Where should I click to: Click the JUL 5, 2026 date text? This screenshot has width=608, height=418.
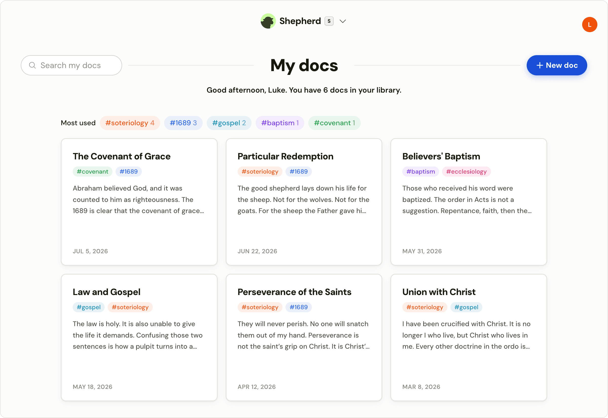[x=90, y=251]
